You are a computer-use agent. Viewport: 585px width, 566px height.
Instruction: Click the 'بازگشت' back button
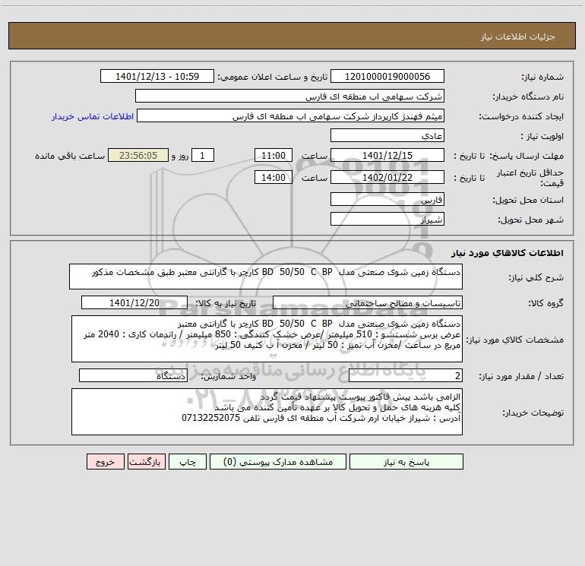coord(146,461)
